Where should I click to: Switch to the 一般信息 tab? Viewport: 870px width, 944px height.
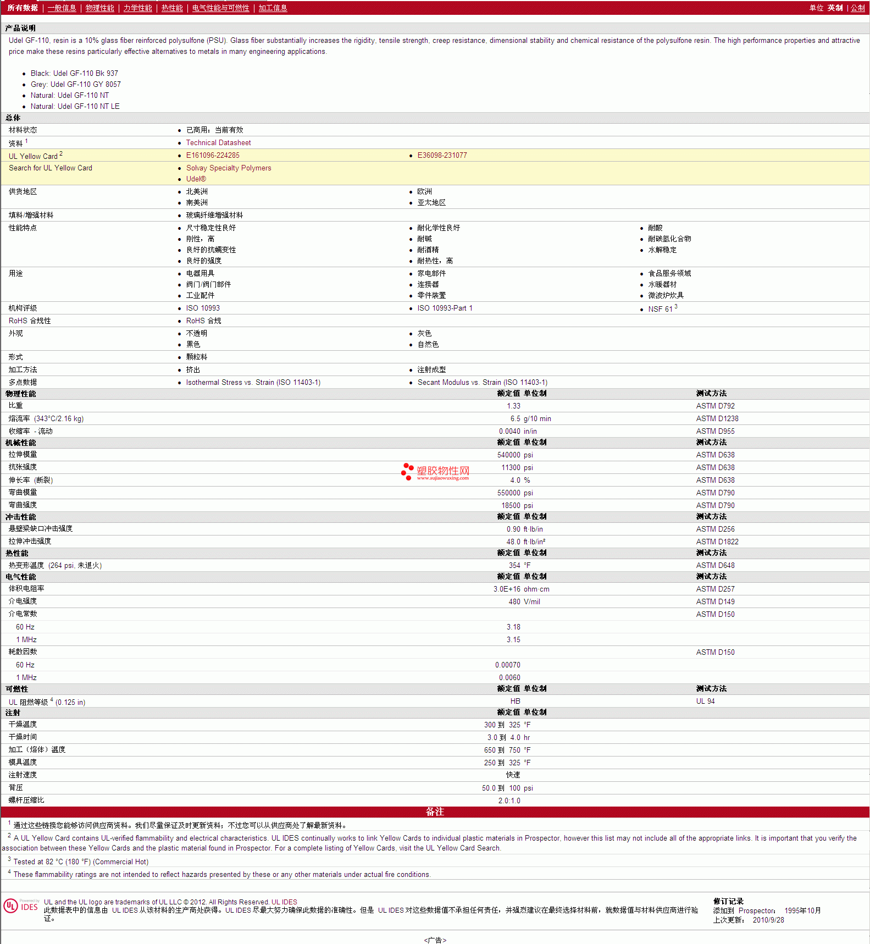[62, 8]
